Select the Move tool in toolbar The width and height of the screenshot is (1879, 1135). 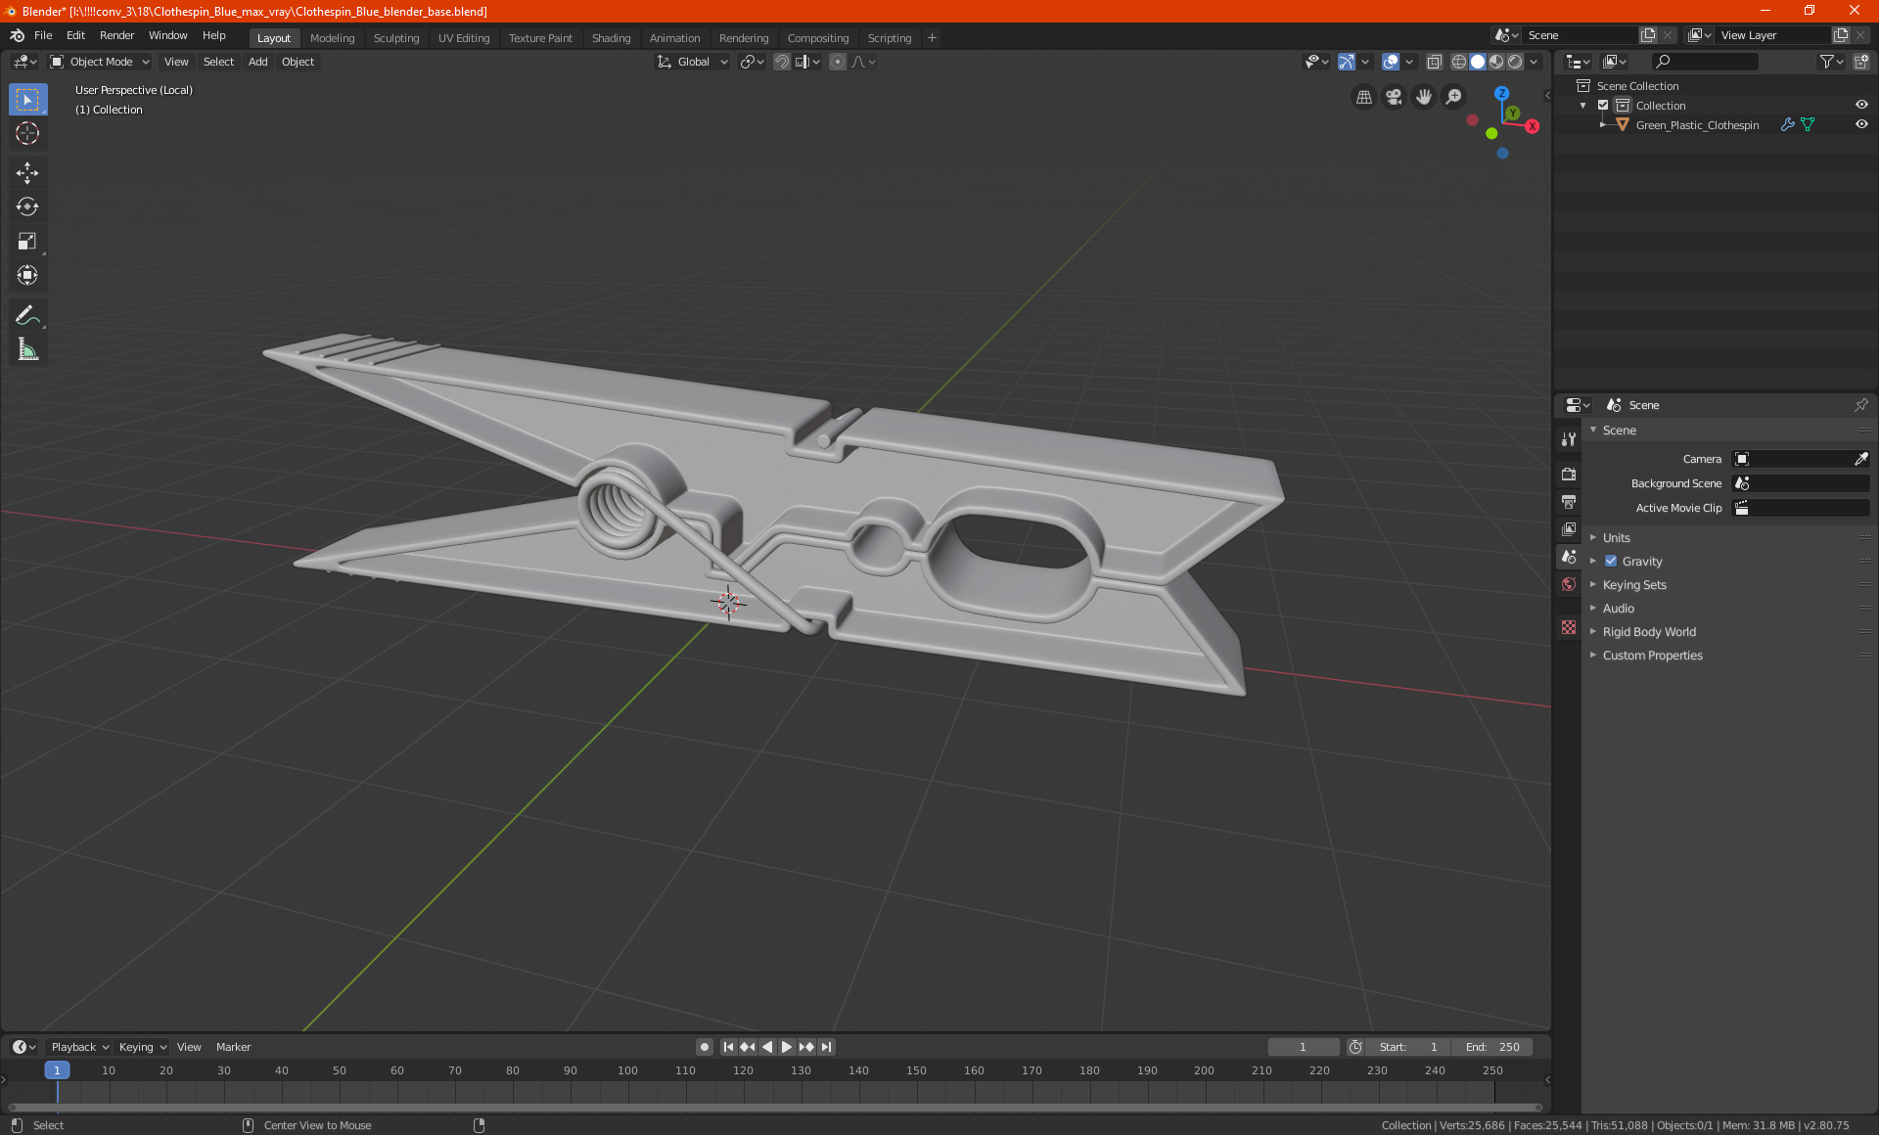coord(26,170)
